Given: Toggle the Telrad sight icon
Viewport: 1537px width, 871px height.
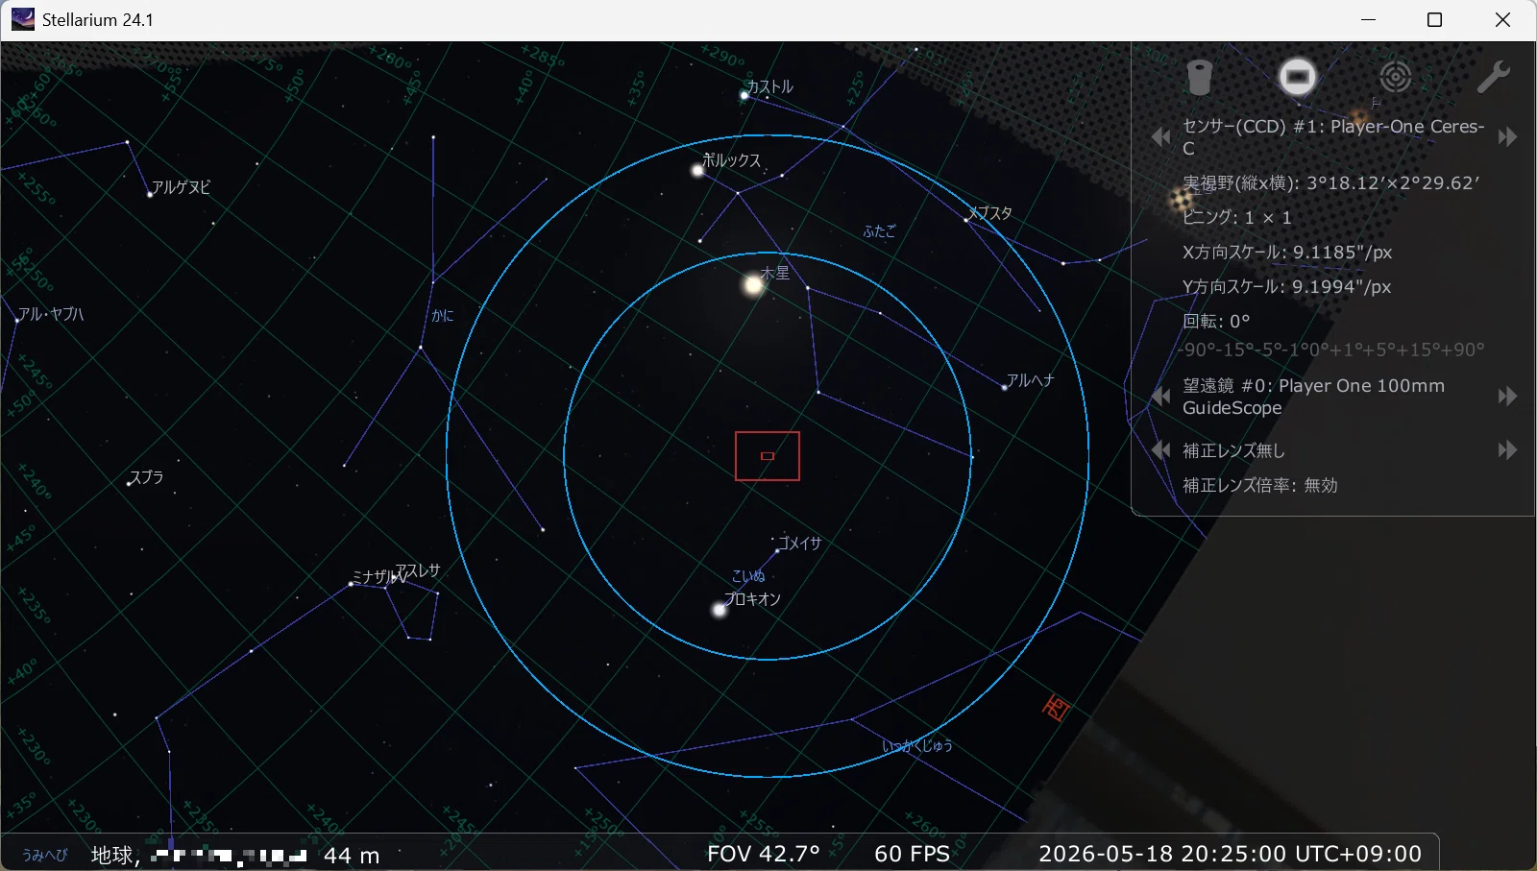Looking at the screenshot, I should [1395, 76].
